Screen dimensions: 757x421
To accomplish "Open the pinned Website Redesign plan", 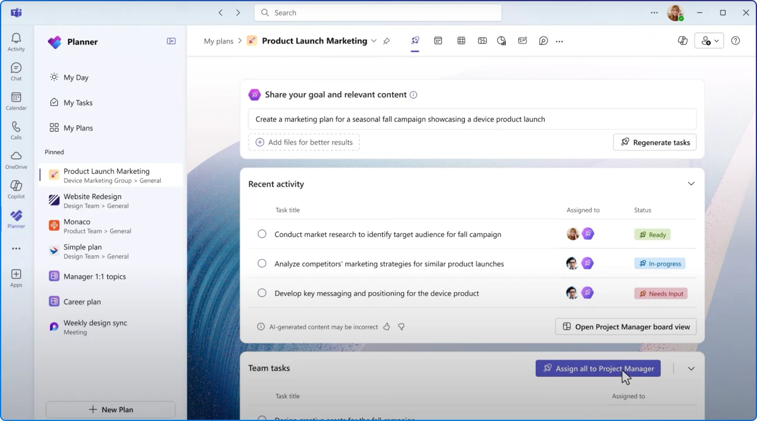I will 111,201.
